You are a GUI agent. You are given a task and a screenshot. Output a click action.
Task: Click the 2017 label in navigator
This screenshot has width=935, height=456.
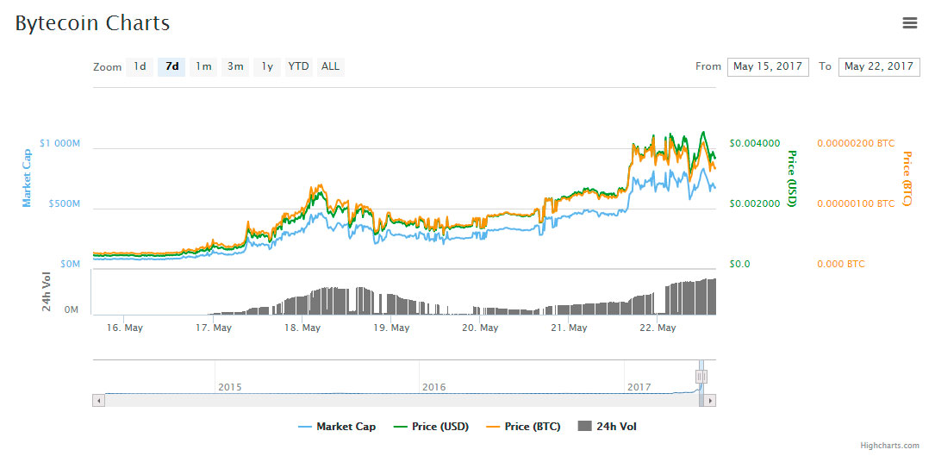(639, 387)
